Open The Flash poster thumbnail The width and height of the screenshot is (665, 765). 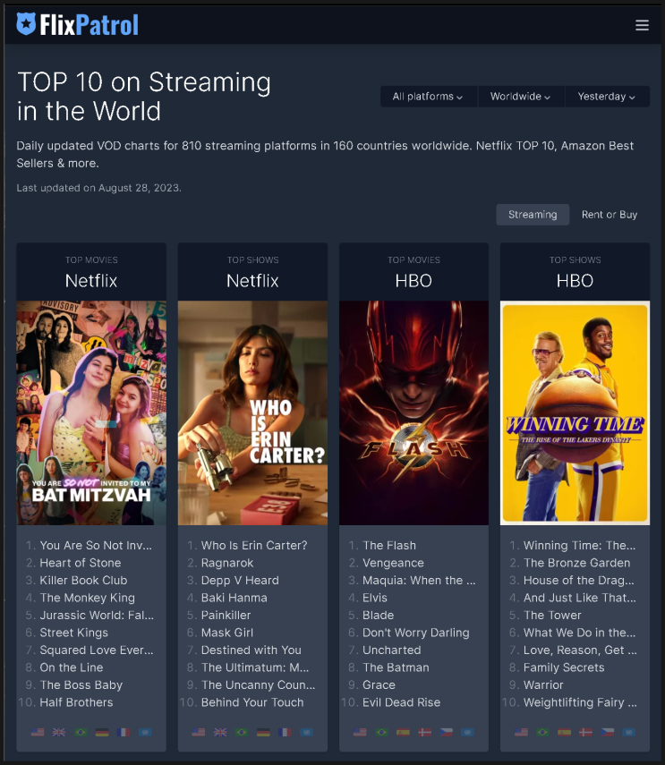coord(413,412)
